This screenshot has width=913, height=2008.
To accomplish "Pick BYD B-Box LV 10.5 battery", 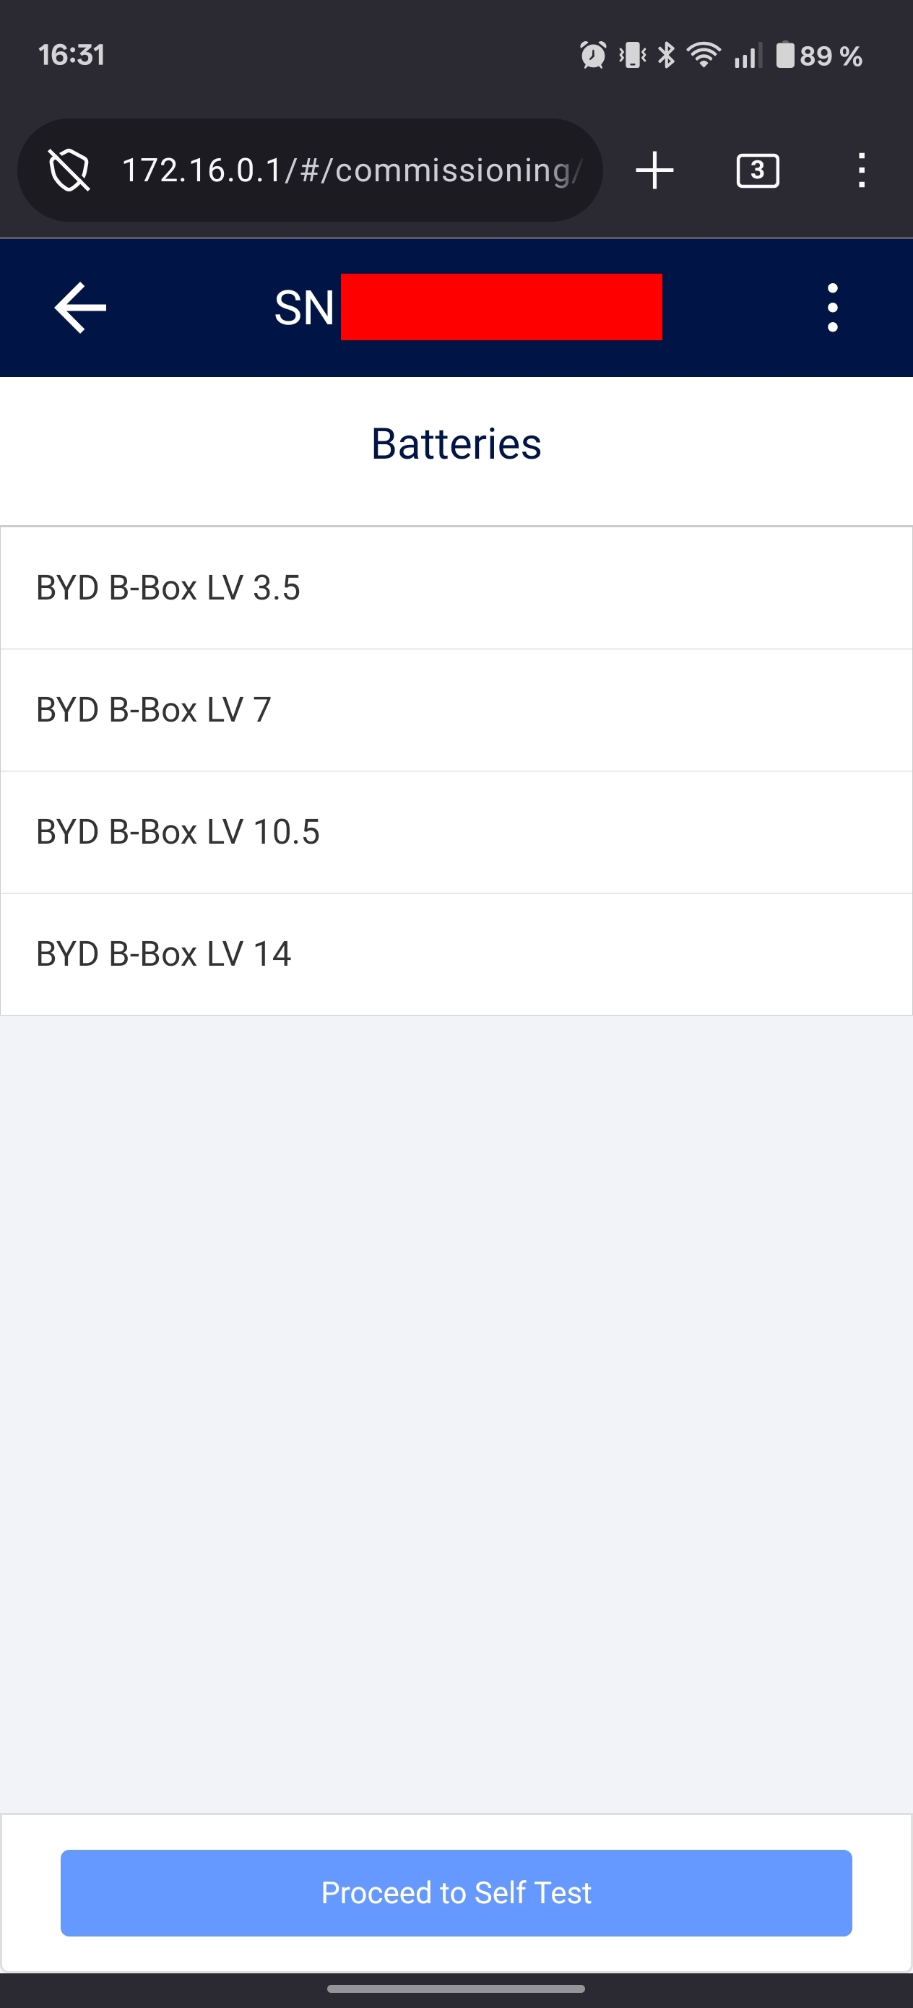I will 456,831.
